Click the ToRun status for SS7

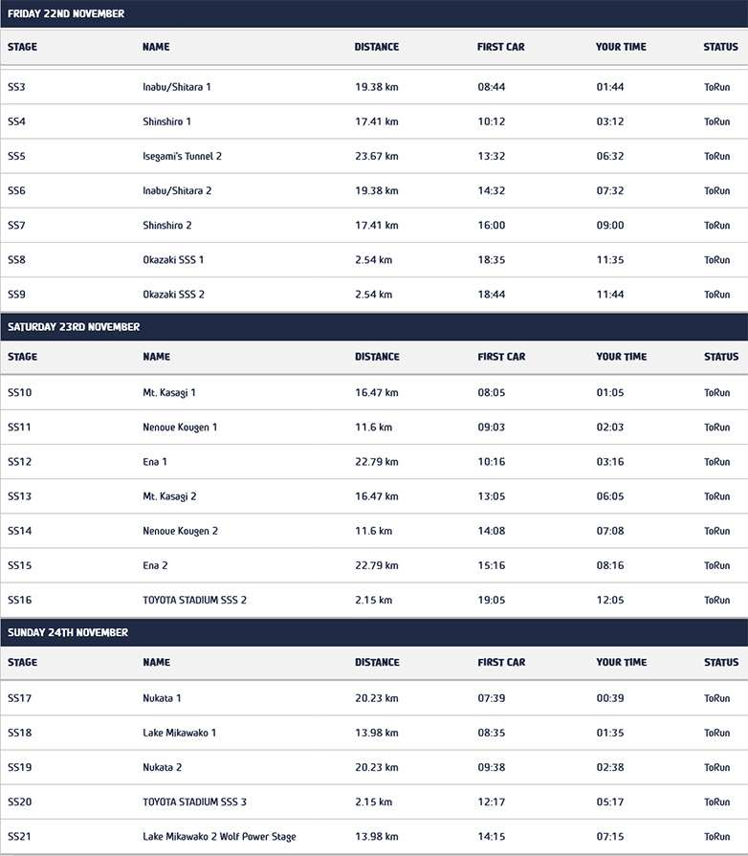[x=716, y=226]
